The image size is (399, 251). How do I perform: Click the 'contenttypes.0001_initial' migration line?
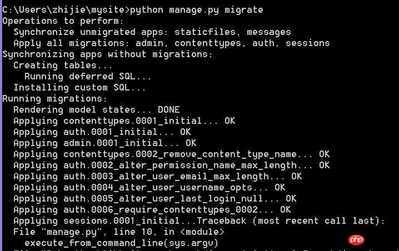124,121
